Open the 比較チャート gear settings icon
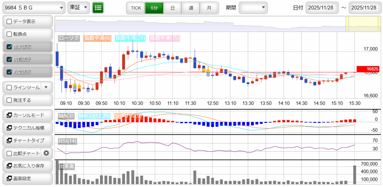This screenshot has height=187, width=383. 46,153
